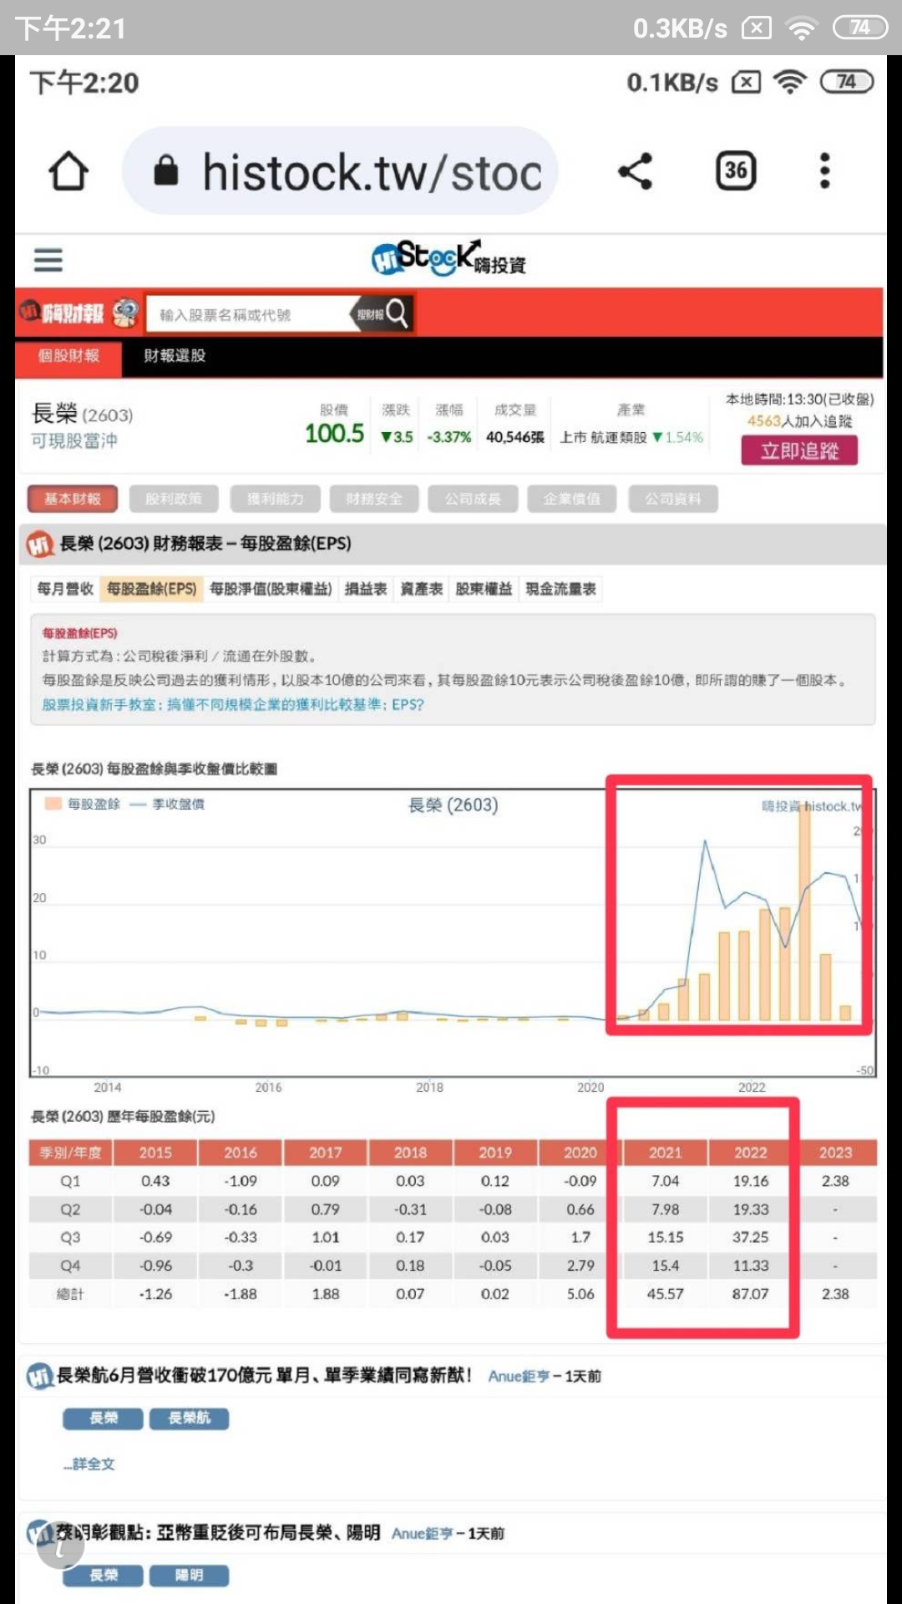Open the 每股淨值(股東權益) sub-tab

[x=271, y=589]
